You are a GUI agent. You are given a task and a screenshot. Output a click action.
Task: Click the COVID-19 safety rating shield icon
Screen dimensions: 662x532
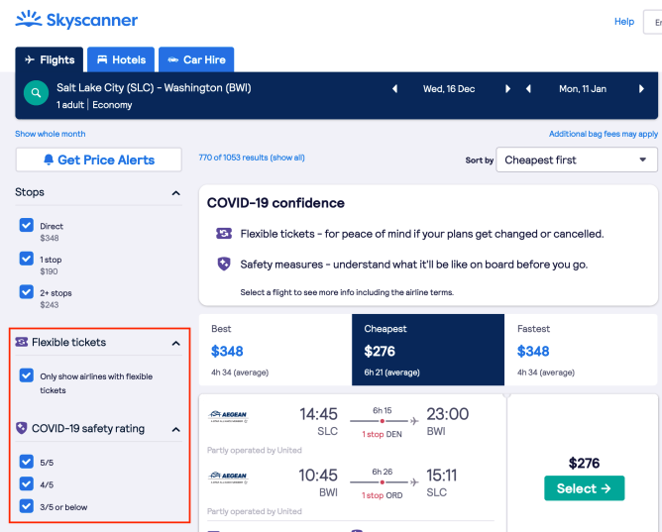coord(22,428)
